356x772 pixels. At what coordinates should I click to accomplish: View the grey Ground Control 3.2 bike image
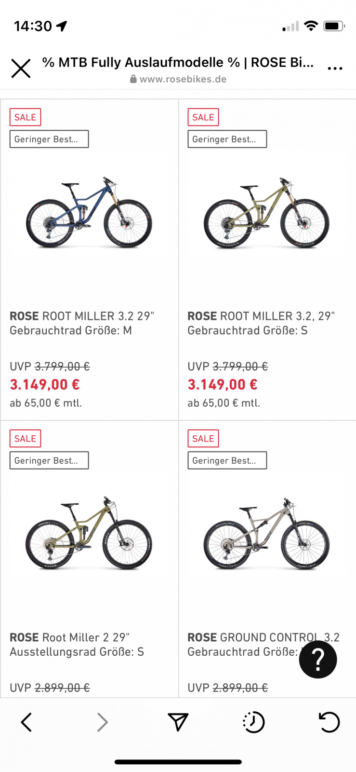click(267, 534)
